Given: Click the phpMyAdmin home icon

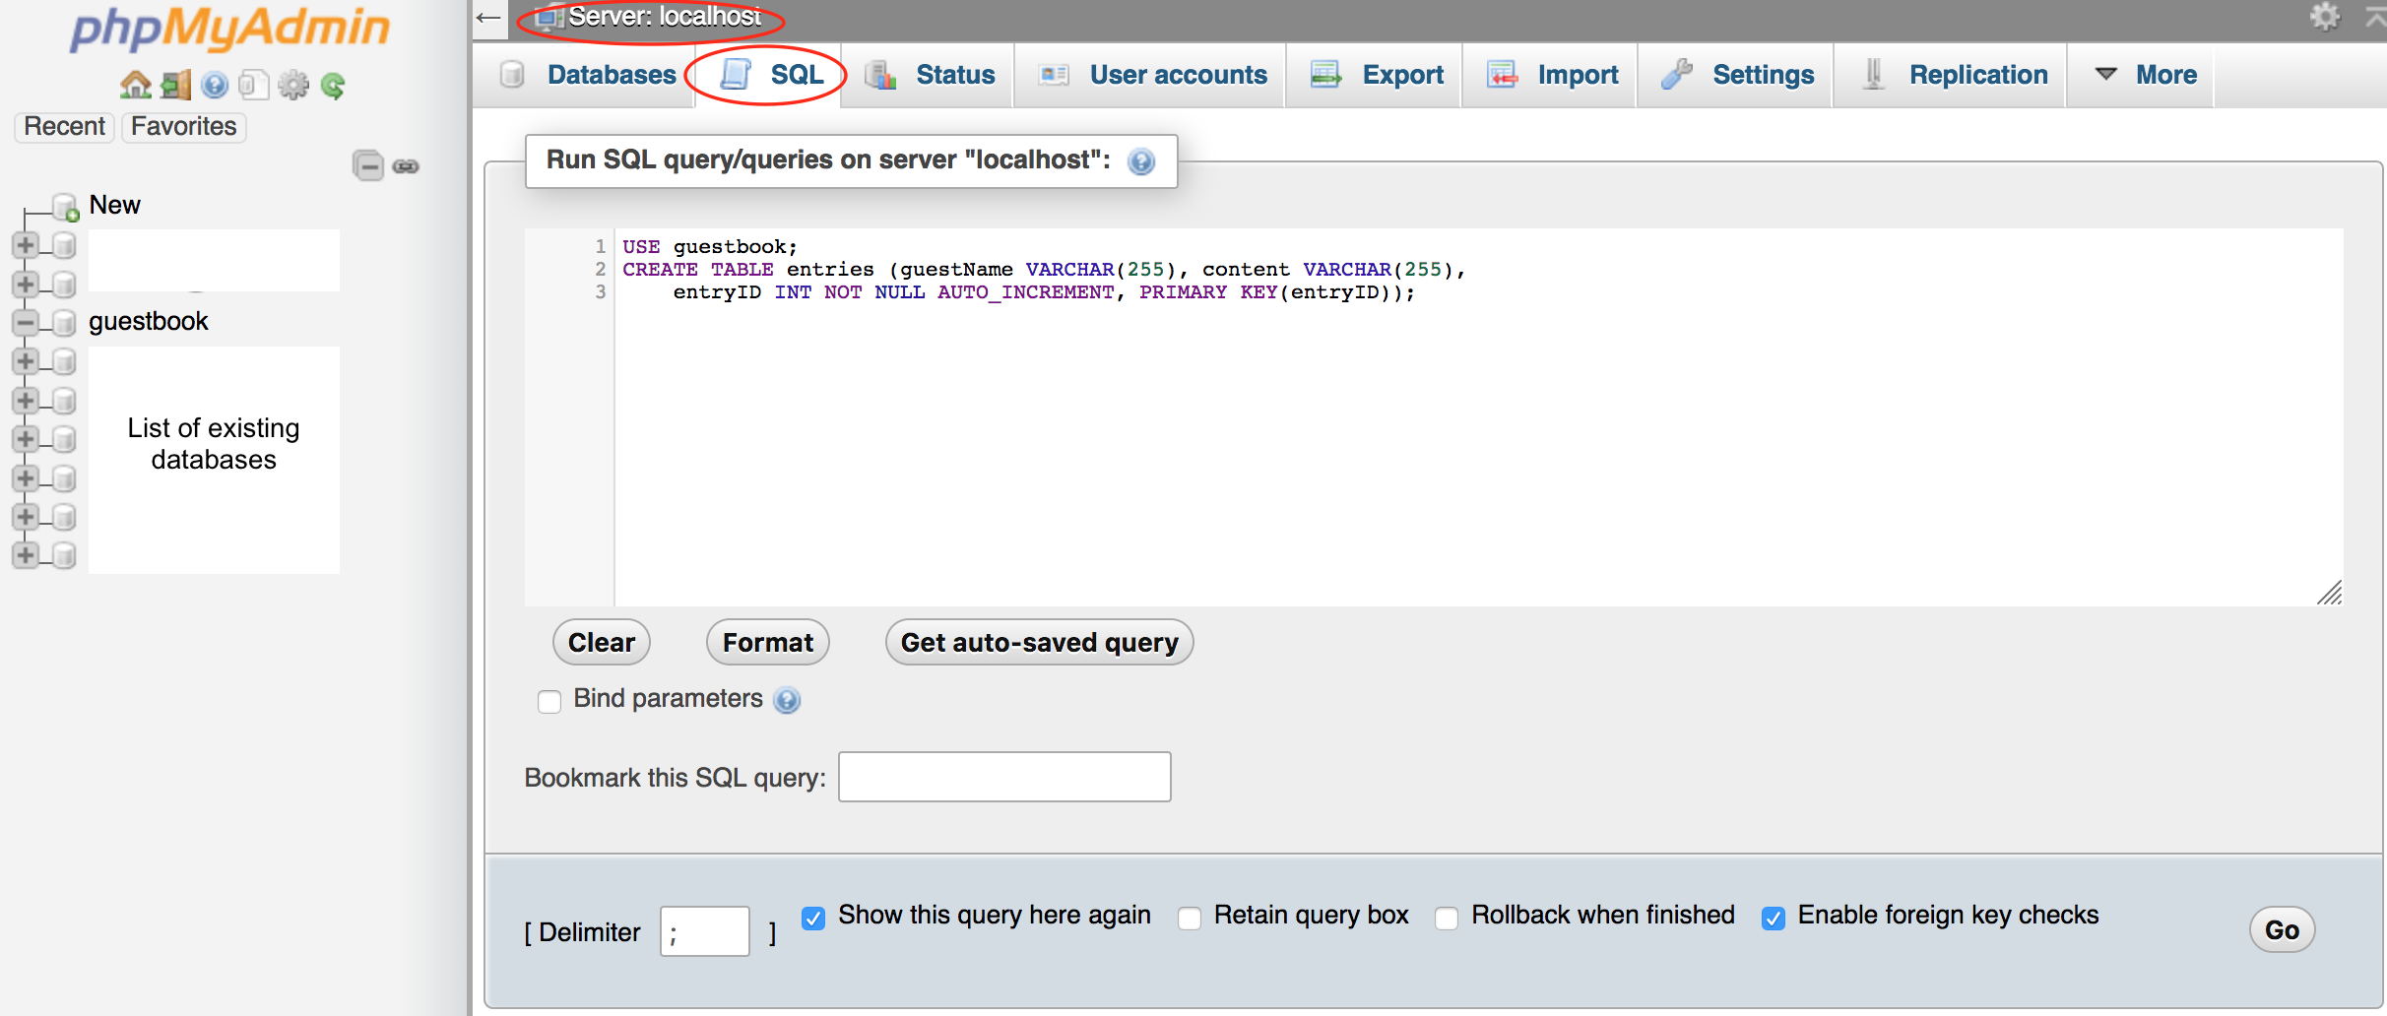Looking at the screenshot, I should (135, 85).
